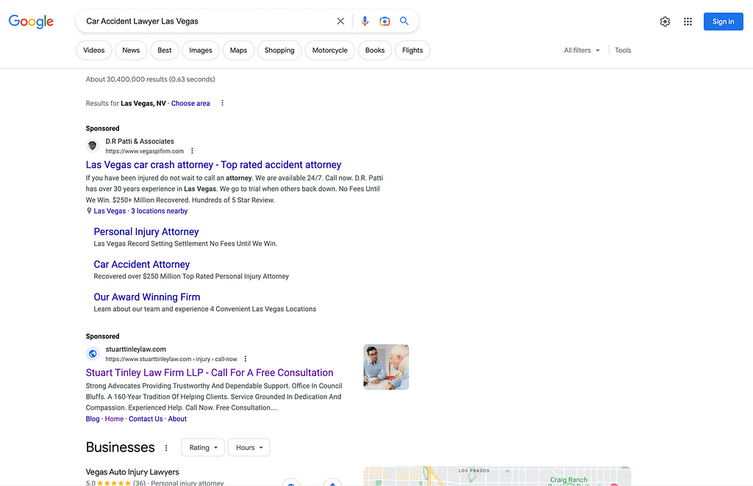Open search by image camera icon

(x=385, y=21)
